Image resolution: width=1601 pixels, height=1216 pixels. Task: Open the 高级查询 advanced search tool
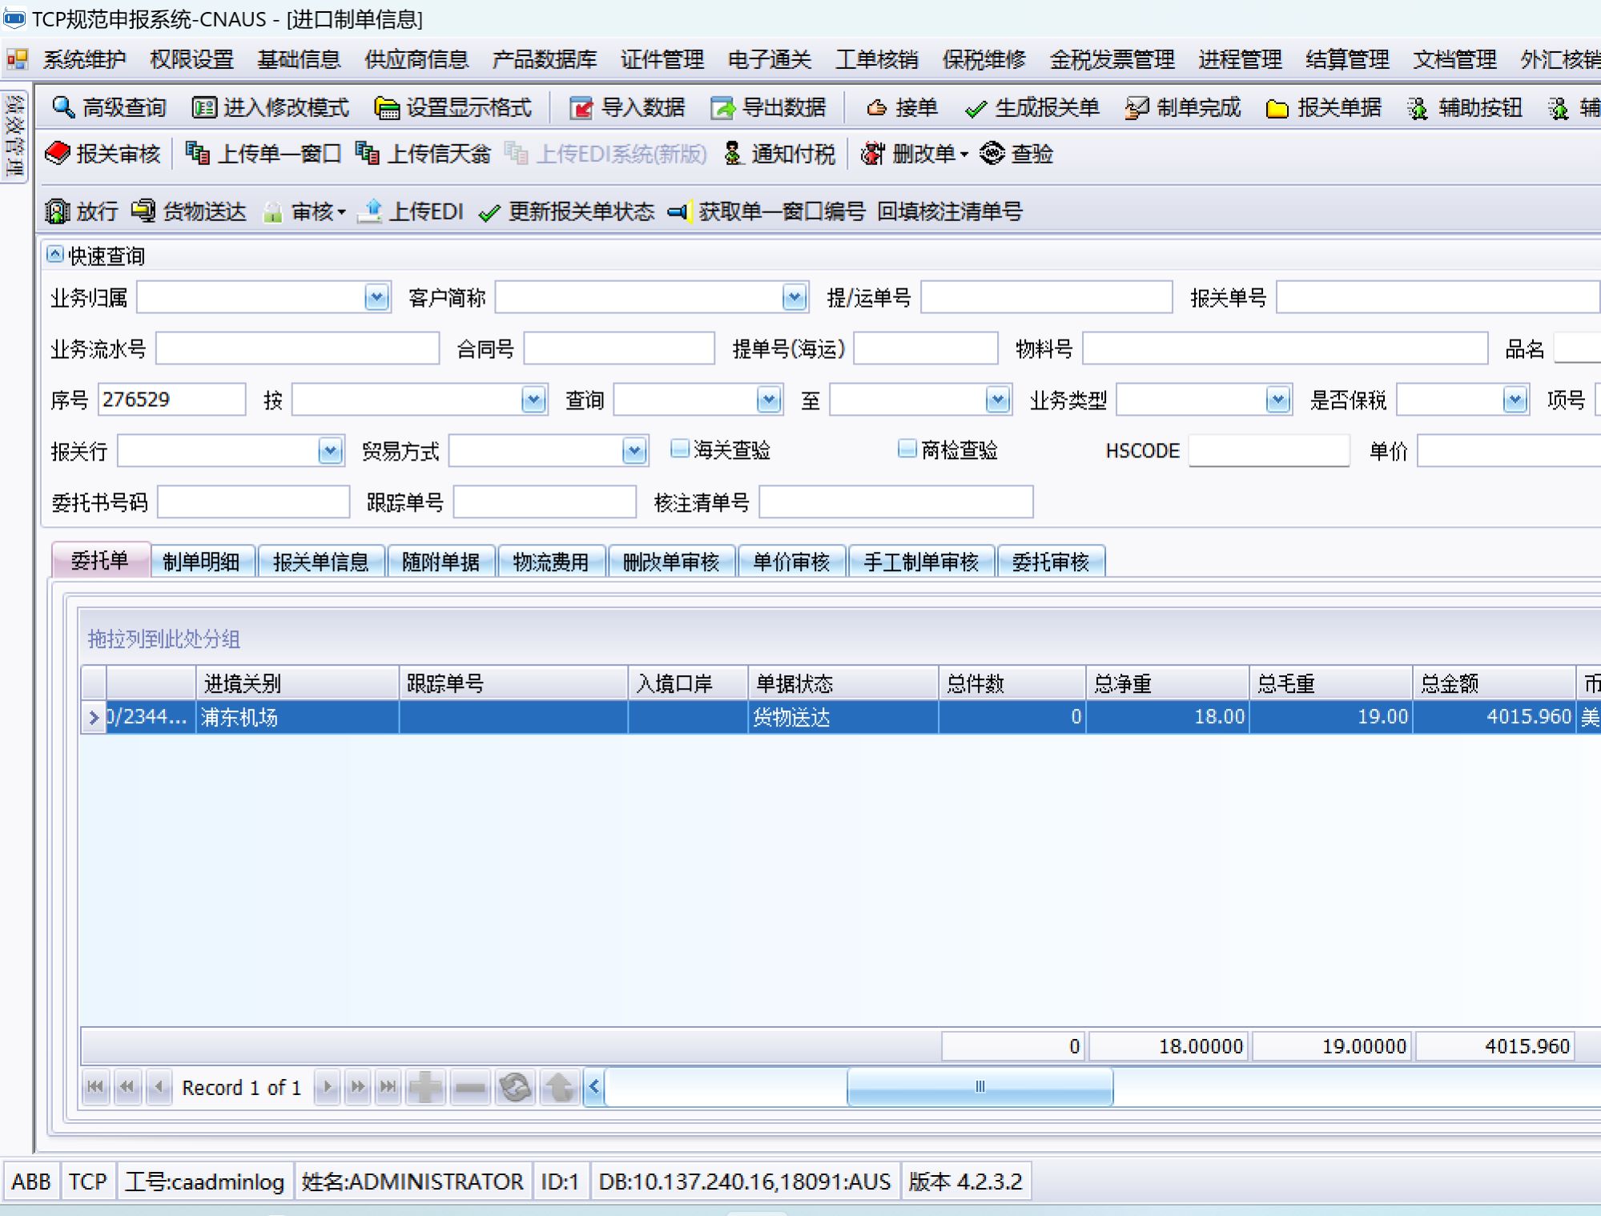coord(108,107)
